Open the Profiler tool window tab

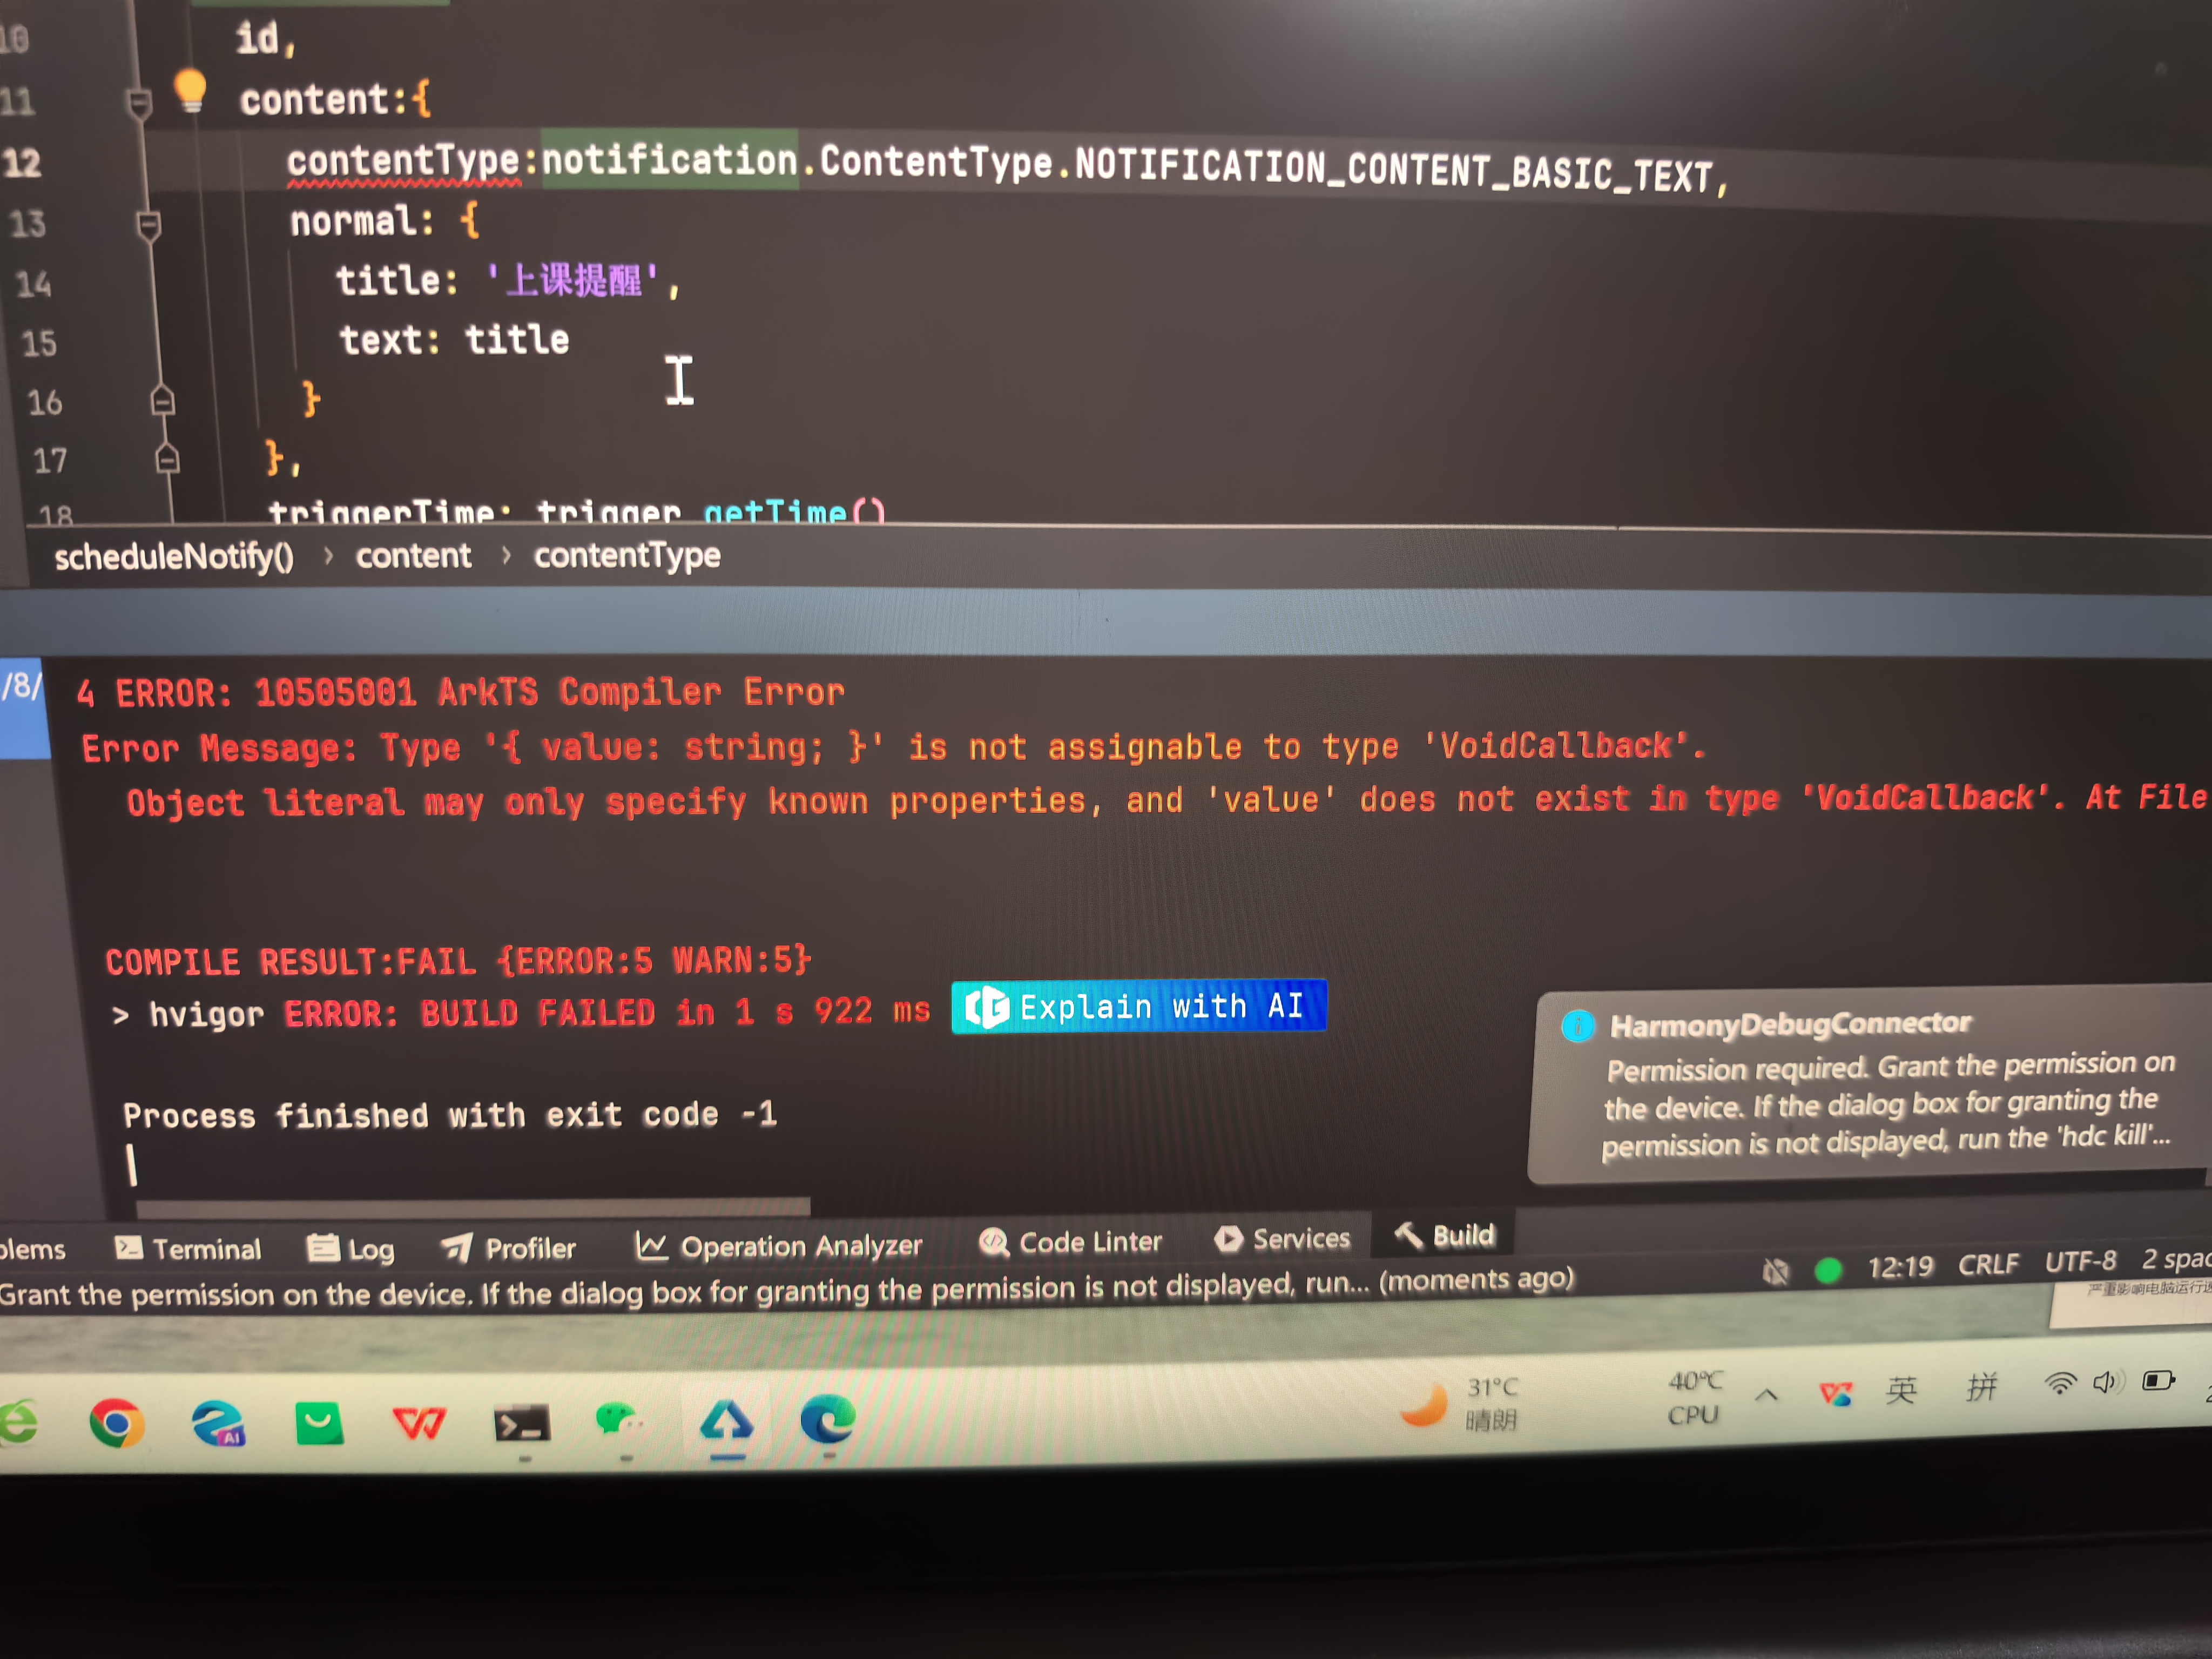coord(509,1247)
